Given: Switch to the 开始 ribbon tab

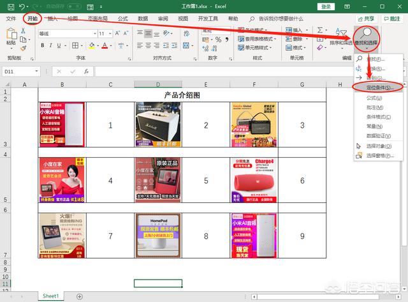Looking at the screenshot, I should [x=32, y=19].
